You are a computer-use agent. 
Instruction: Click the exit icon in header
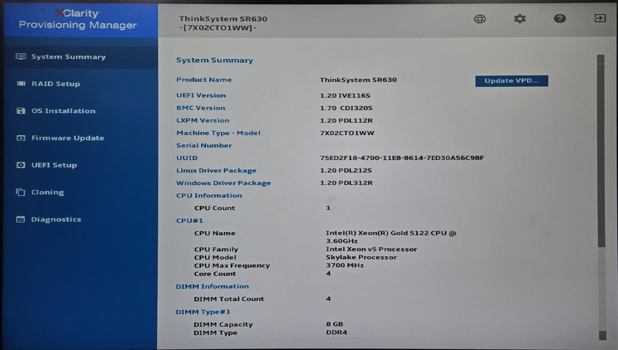[x=600, y=18]
